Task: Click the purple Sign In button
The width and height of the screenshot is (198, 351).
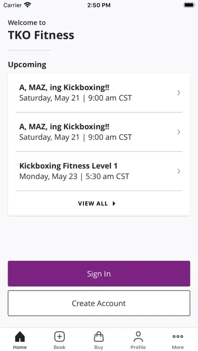Action: (99, 273)
